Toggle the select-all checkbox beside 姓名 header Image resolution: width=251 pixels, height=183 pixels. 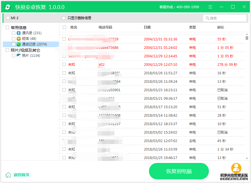(64, 27)
